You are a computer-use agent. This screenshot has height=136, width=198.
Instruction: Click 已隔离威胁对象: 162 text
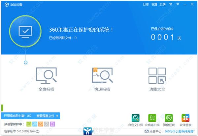click(x=18, y=116)
